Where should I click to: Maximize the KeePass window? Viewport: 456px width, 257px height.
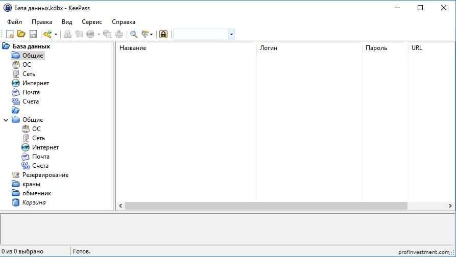tap(420, 8)
